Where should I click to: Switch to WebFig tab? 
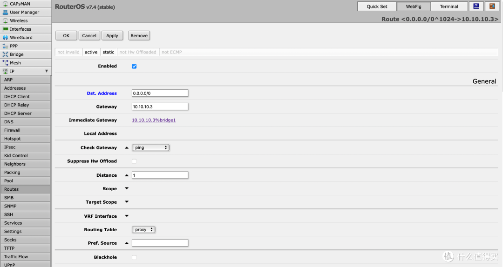[414, 7]
